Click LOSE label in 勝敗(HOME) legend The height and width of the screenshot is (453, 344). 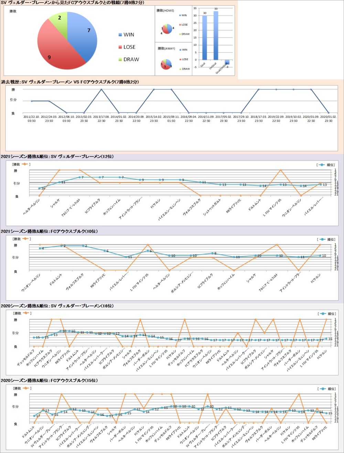coord(185,25)
